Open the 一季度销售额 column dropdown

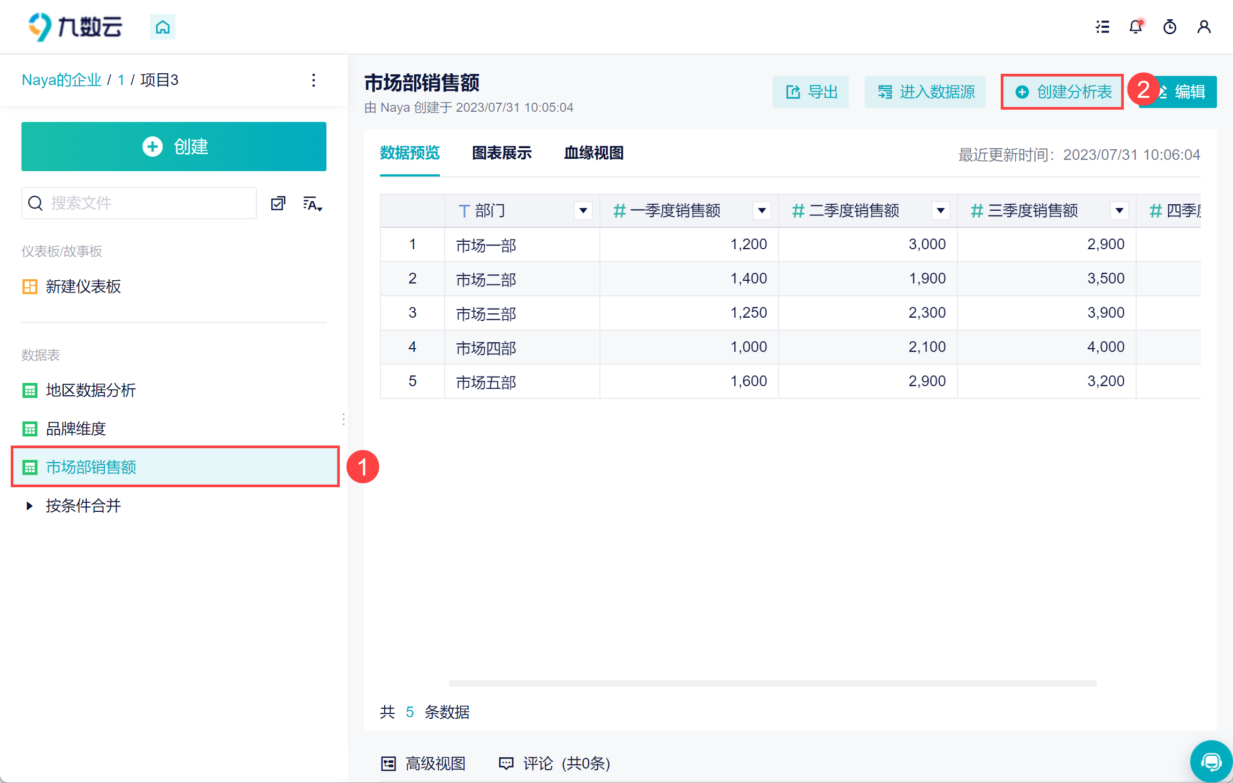762,211
